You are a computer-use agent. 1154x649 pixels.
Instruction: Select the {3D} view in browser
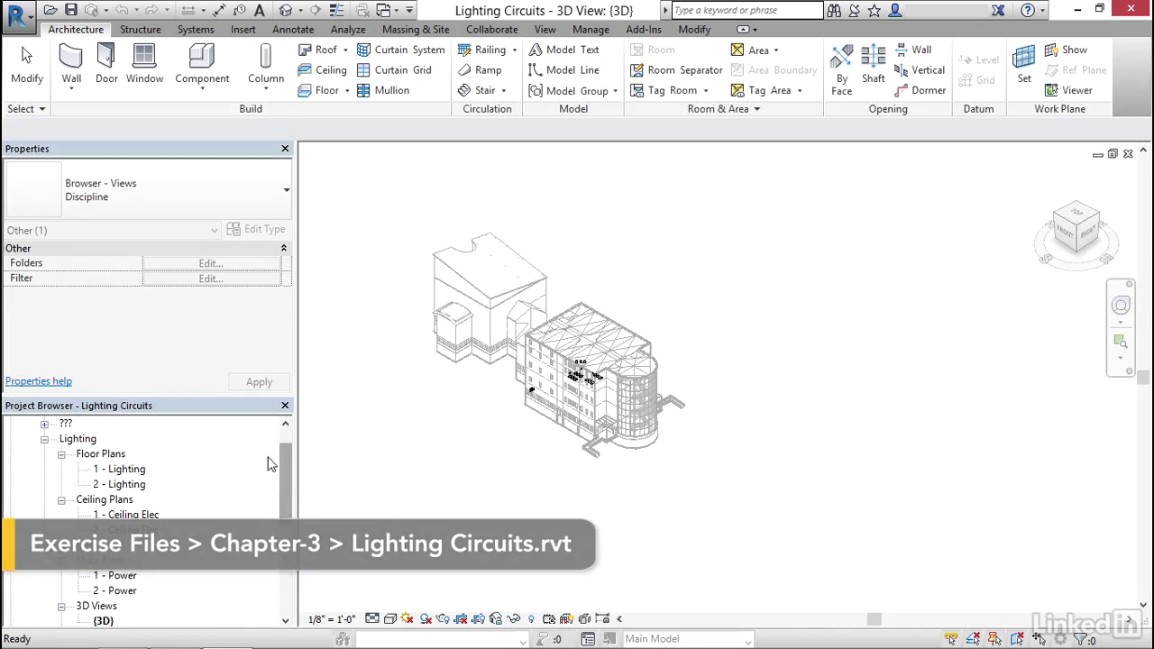click(x=104, y=621)
